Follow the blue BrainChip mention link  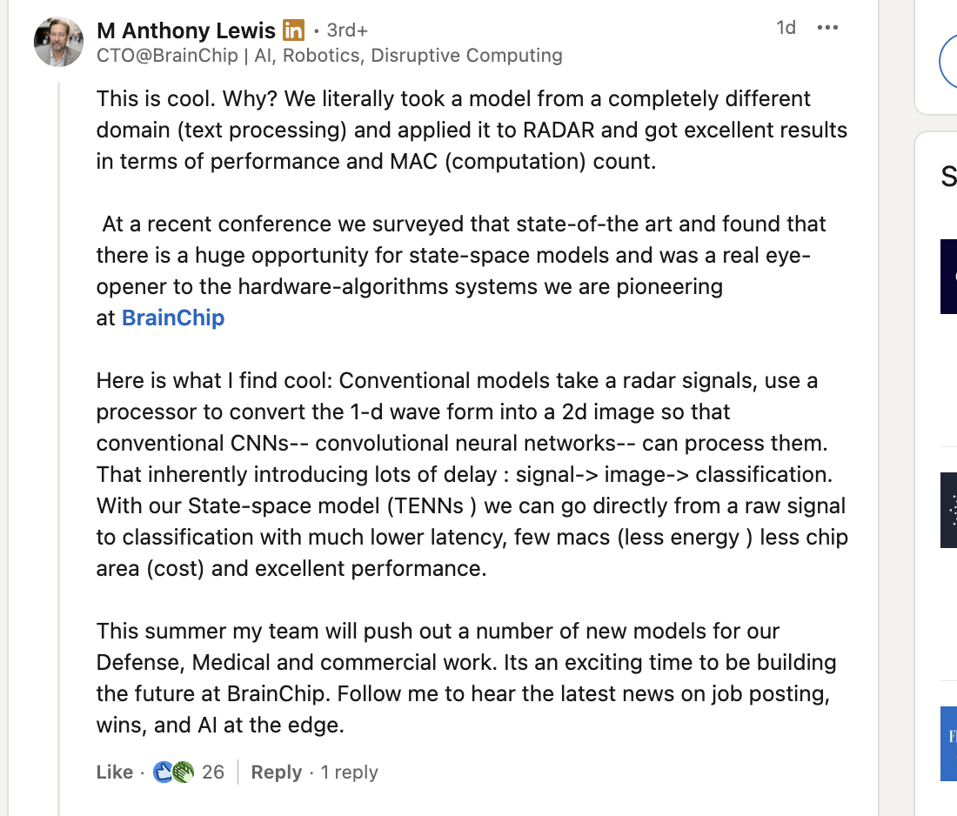tap(173, 318)
